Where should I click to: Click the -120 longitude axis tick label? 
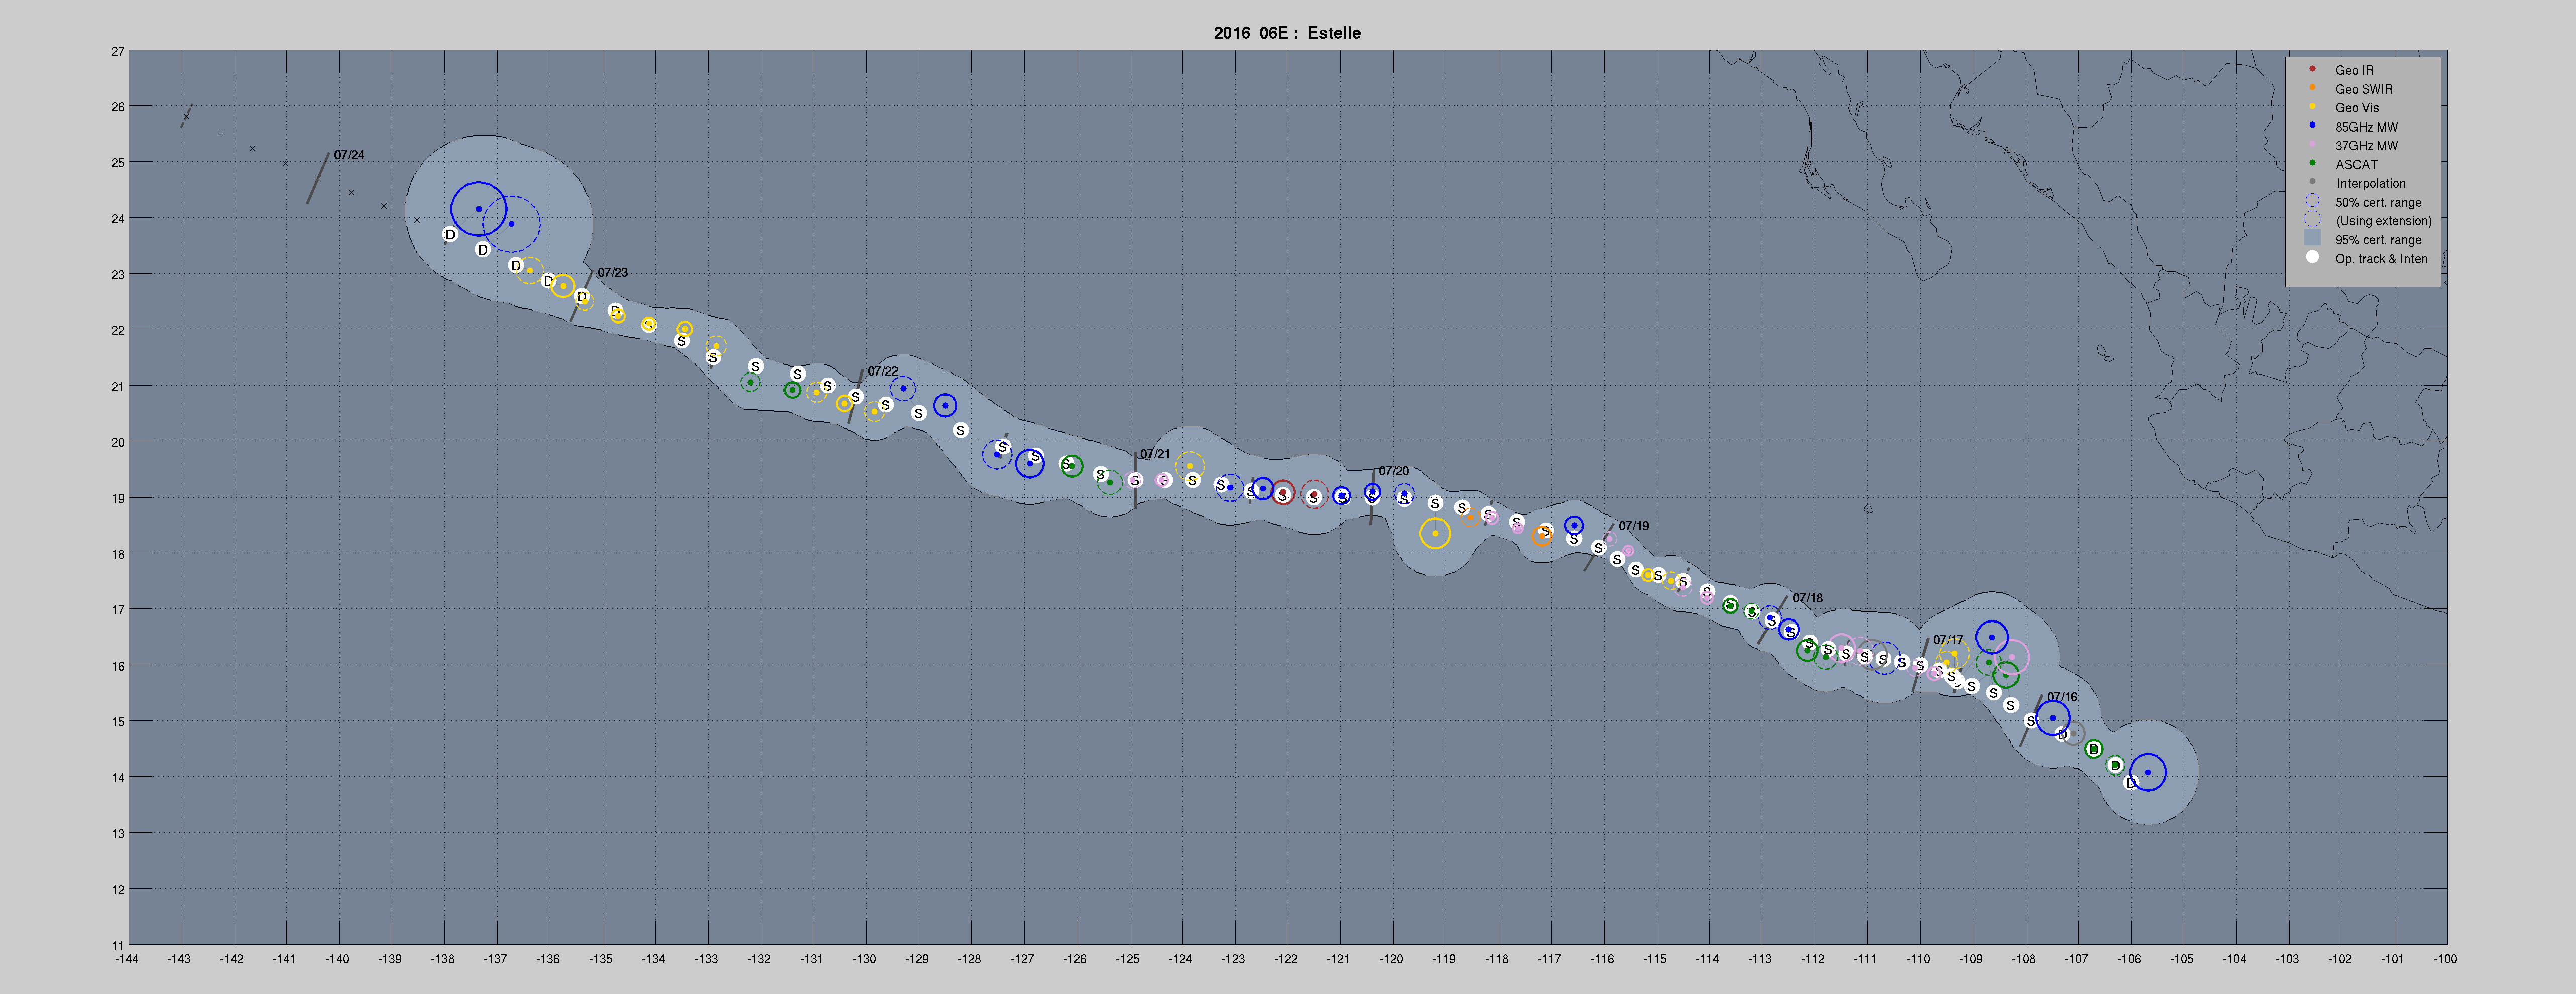pos(1391,959)
